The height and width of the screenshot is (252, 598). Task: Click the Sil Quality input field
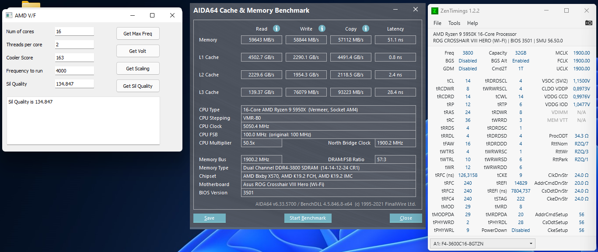click(74, 84)
